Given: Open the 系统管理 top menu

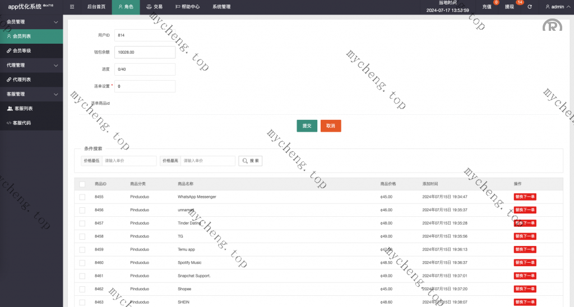Looking at the screenshot, I should tap(221, 7).
